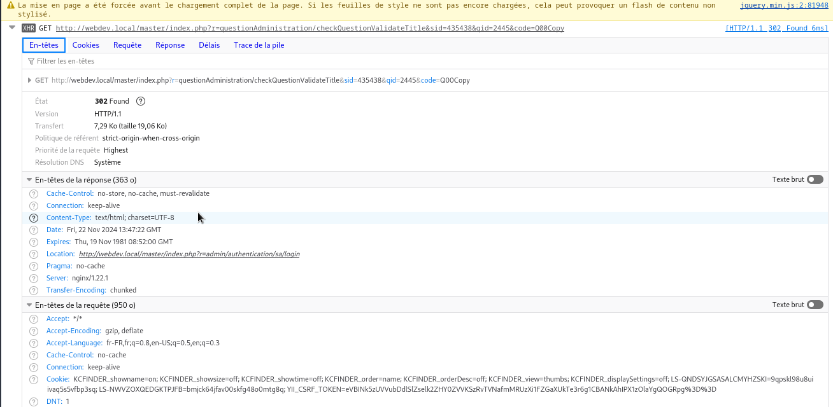Open help icon beside Accept-Language header

34,343
